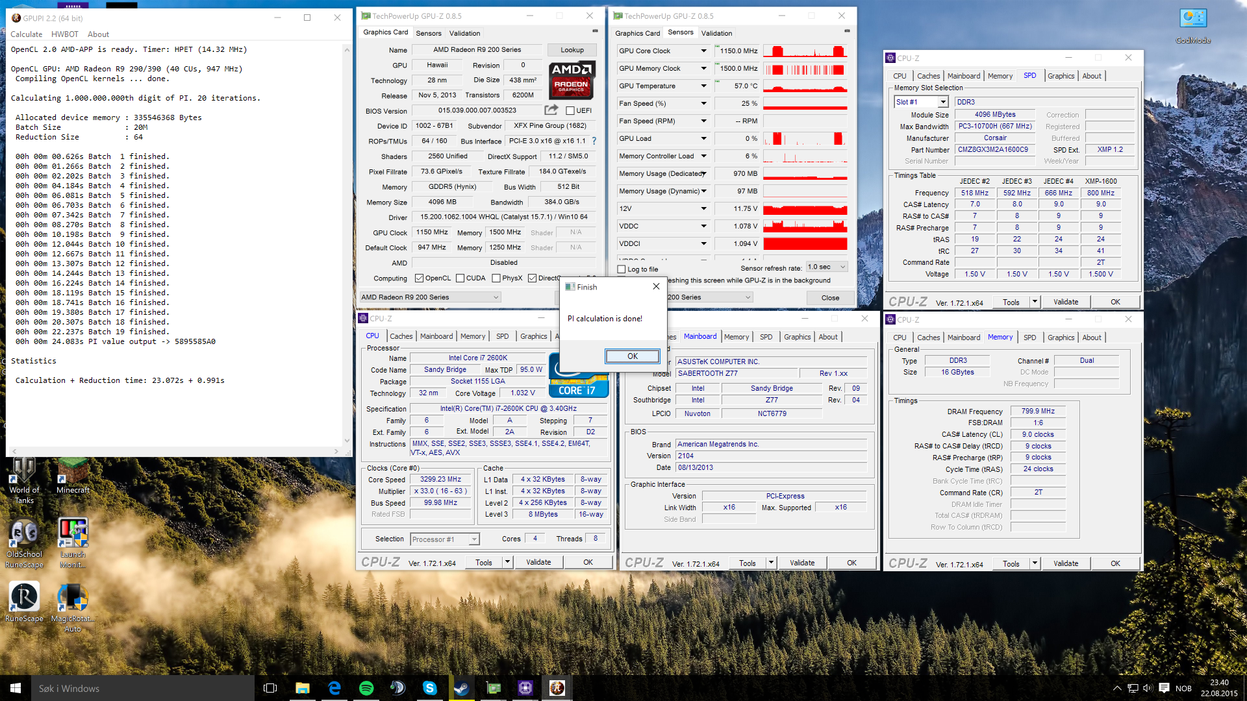Screen dimensions: 1247x701
Task: Open the AMD Radeon R9 200 Series selector in Graphics Card window
Action: tap(430, 297)
